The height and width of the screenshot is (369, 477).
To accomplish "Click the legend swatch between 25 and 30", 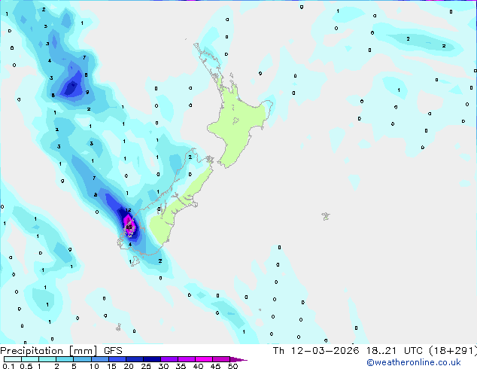I will [152, 359].
